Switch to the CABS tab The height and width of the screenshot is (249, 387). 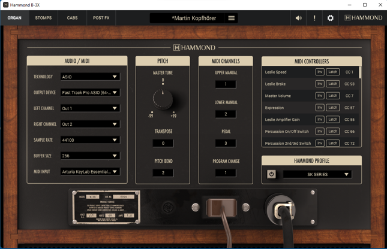[x=72, y=18]
